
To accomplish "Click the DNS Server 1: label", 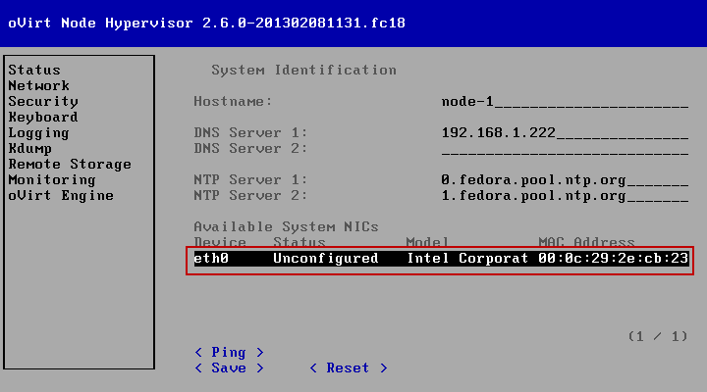I will tap(250, 133).
